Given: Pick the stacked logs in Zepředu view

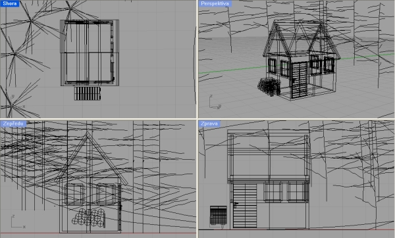Looking at the screenshot, I should 88,217.
